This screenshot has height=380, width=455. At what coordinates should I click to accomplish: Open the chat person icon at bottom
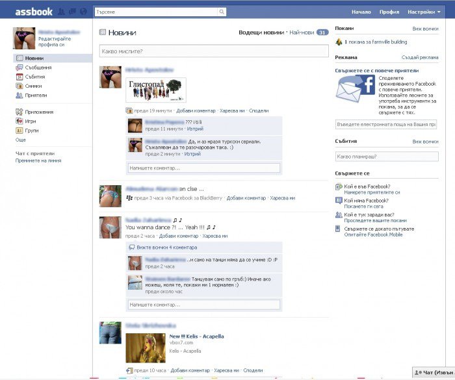pyautogui.click(x=418, y=372)
